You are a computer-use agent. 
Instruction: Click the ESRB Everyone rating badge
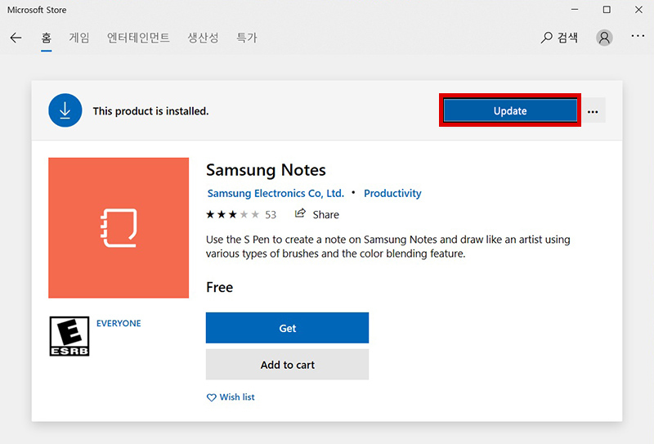(x=69, y=336)
